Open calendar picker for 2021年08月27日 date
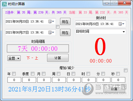The image size is (133, 101). click(51, 32)
